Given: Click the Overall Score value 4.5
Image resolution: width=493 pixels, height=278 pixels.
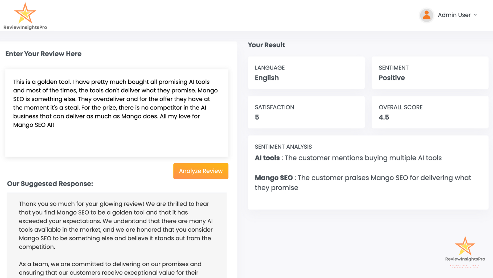Looking at the screenshot, I should coord(384,117).
